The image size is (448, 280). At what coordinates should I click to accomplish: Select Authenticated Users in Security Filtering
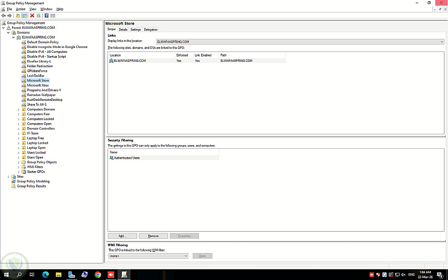coord(164,158)
